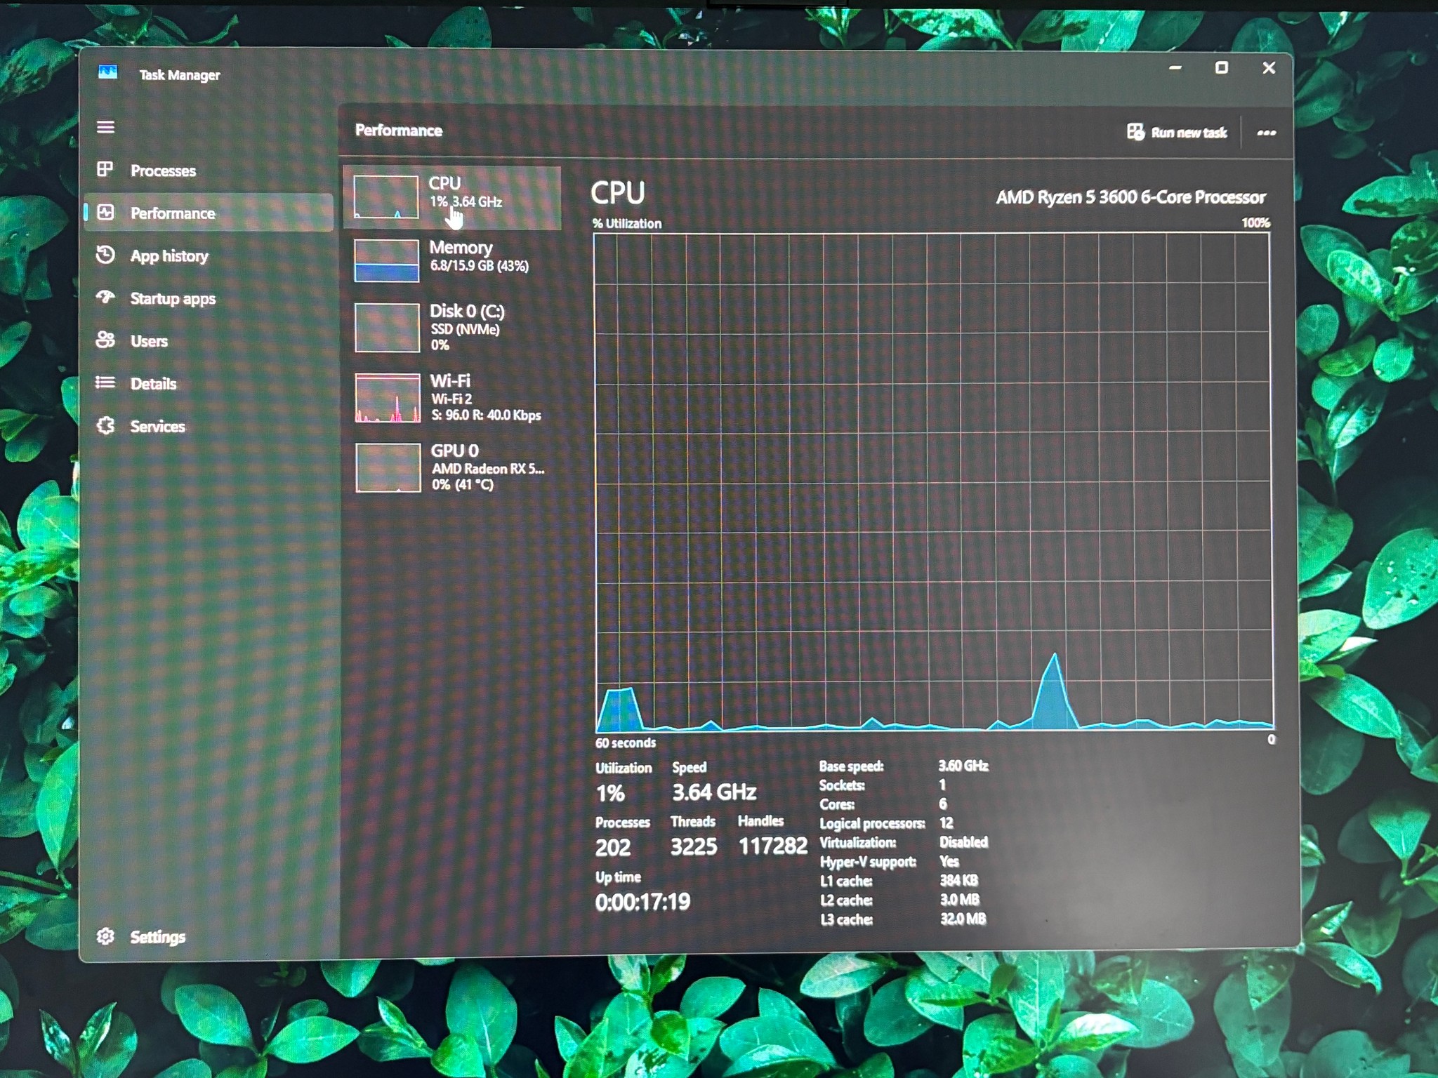
Task: Click the Services puzzle icon
Action: coord(105,425)
